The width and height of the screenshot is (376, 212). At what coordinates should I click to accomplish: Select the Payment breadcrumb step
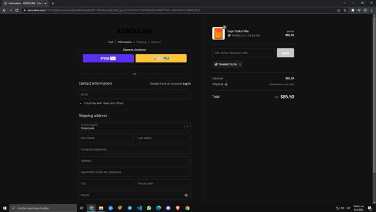point(156,42)
